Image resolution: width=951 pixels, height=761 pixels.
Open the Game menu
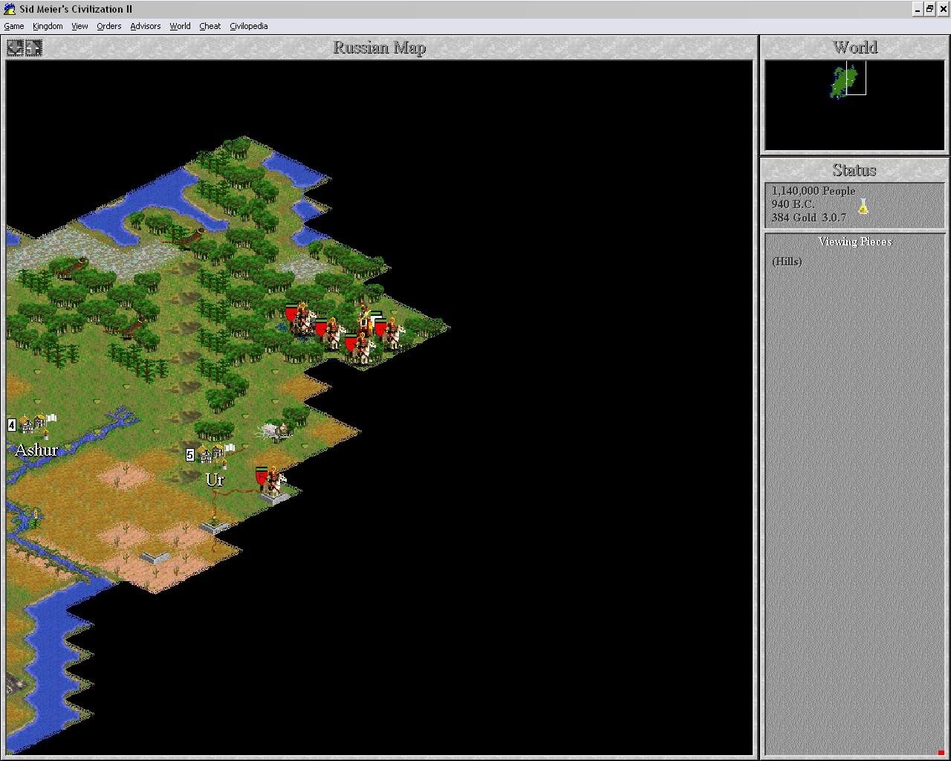click(14, 26)
